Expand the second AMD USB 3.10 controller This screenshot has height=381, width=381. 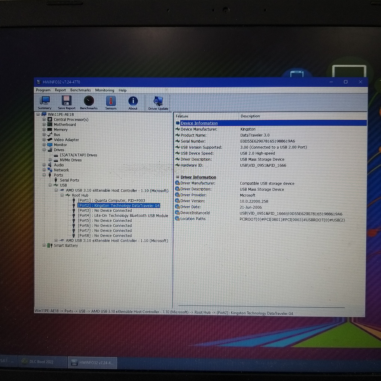point(56,240)
